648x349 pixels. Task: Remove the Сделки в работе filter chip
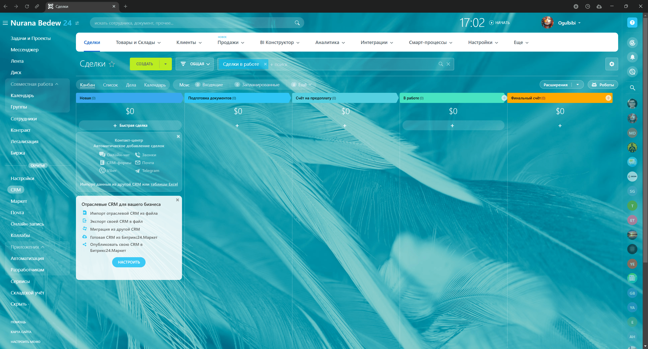[265, 64]
